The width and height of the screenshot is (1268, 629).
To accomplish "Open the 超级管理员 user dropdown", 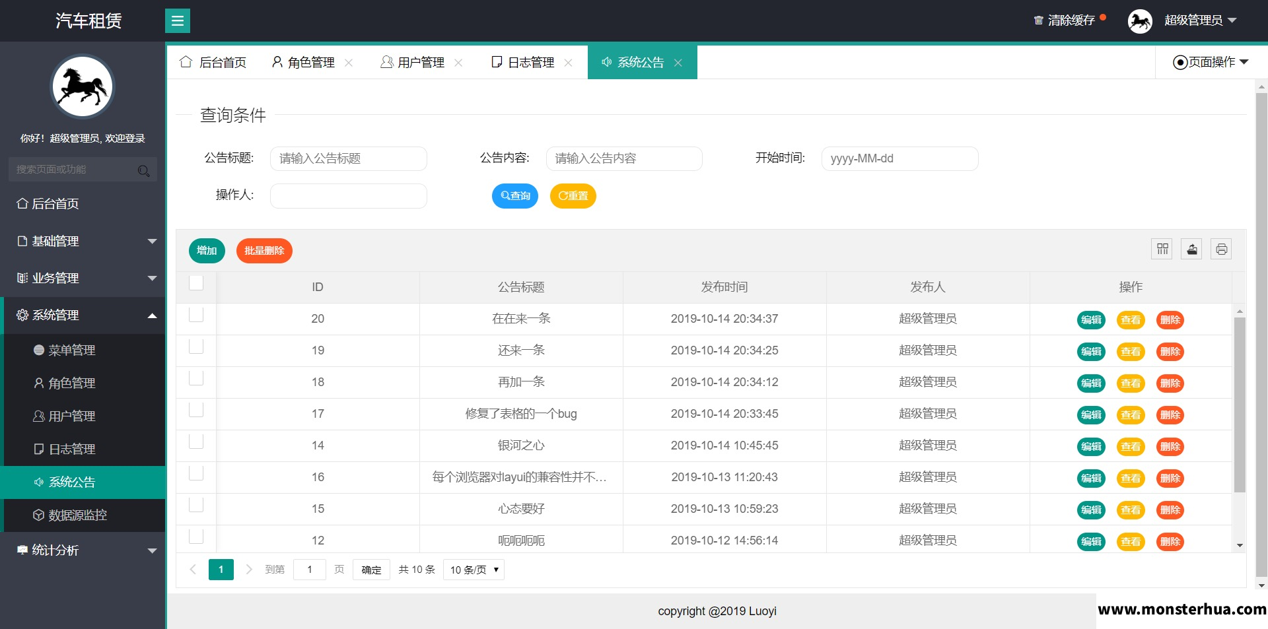I will point(1200,20).
